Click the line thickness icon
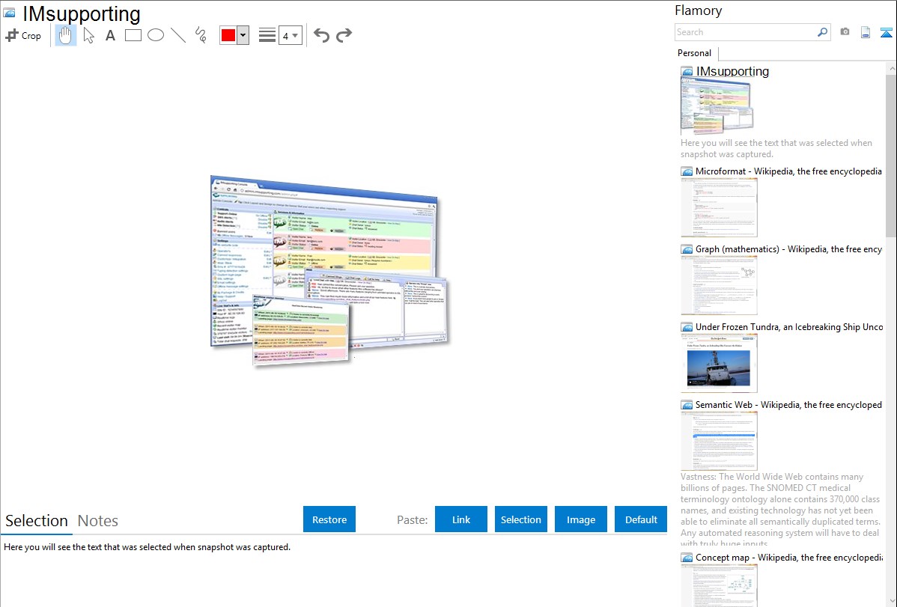Screen dimensions: 897x607 [267, 35]
